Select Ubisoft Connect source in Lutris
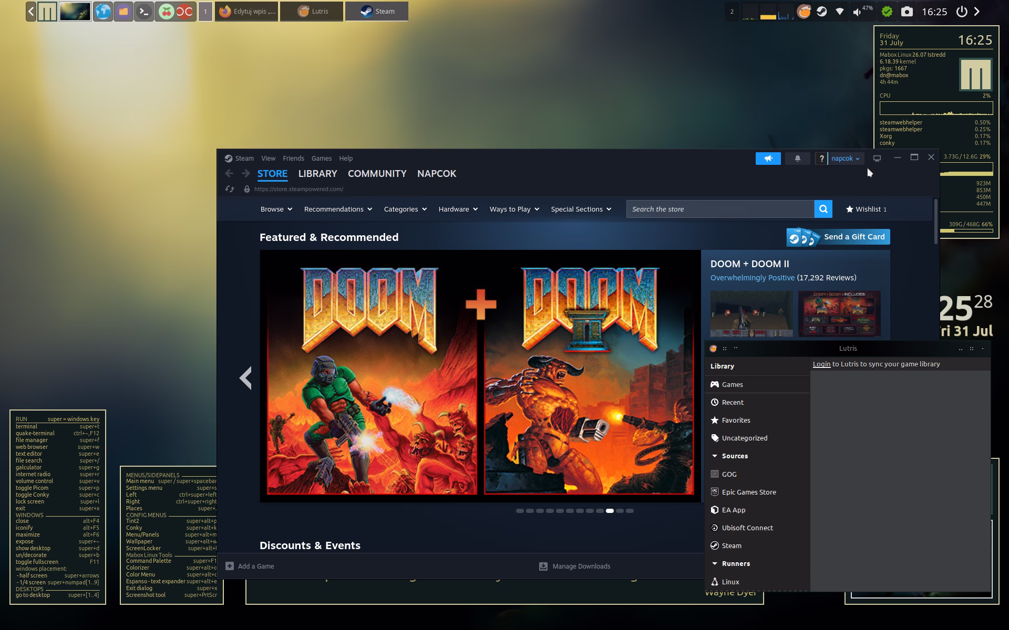The image size is (1009, 630). 757,528
